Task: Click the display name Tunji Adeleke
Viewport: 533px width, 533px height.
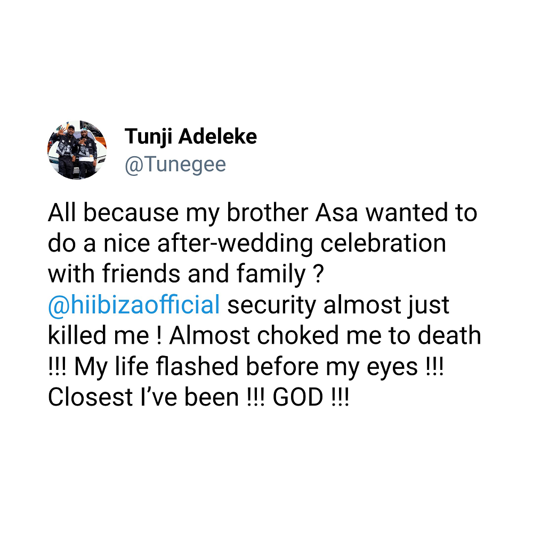Action: 191,136
